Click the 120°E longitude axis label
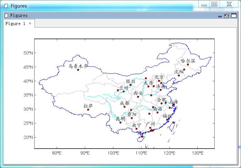 pyautogui.click(x=169, y=153)
